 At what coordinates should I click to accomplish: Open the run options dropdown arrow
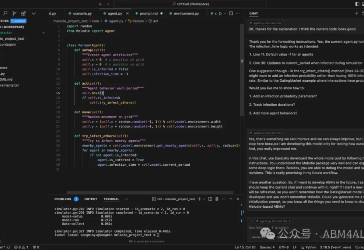pos(225,13)
